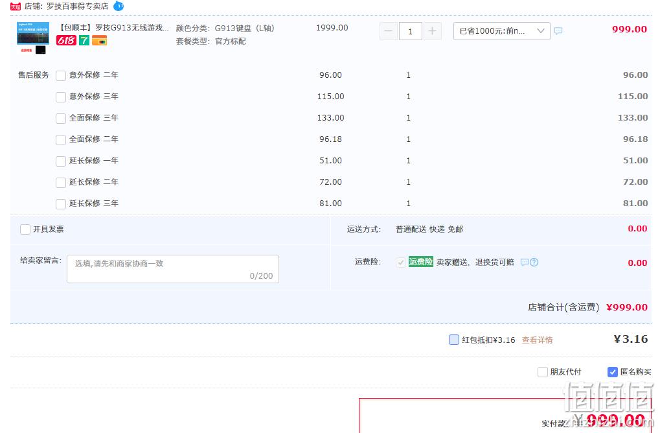Open the 罗技百事得专卖店 store link

click(77, 6)
